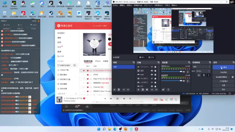Add a new source with plus icon
Image resolution: width=235 pixels, height=132 pixels.
pos(138,89)
